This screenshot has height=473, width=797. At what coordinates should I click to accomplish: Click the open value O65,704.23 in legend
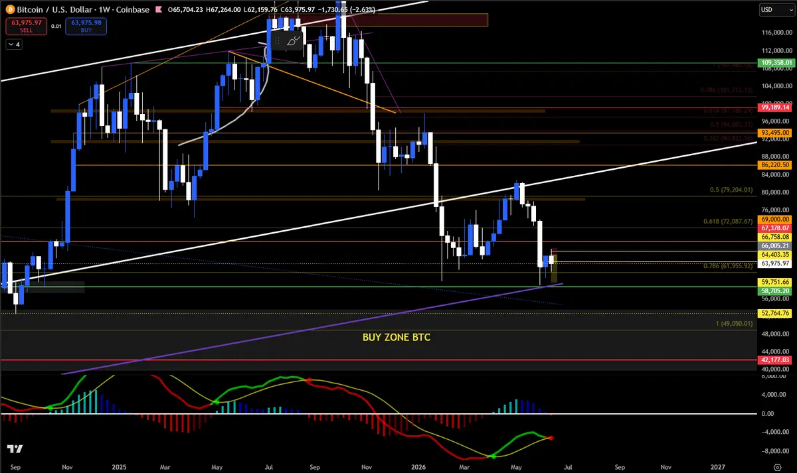[x=187, y=10]
